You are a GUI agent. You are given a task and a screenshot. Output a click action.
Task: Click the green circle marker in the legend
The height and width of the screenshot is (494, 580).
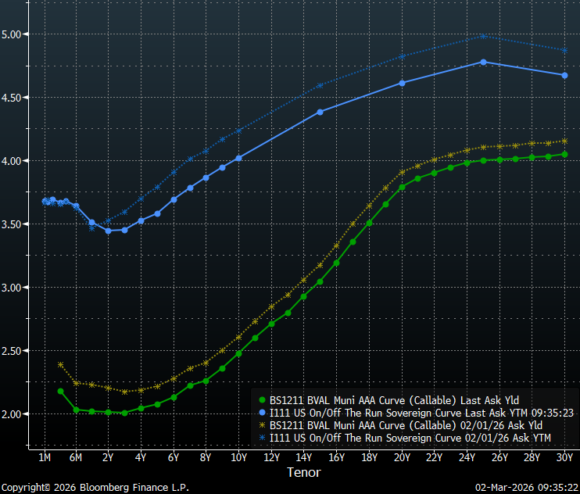click(262, 400)
